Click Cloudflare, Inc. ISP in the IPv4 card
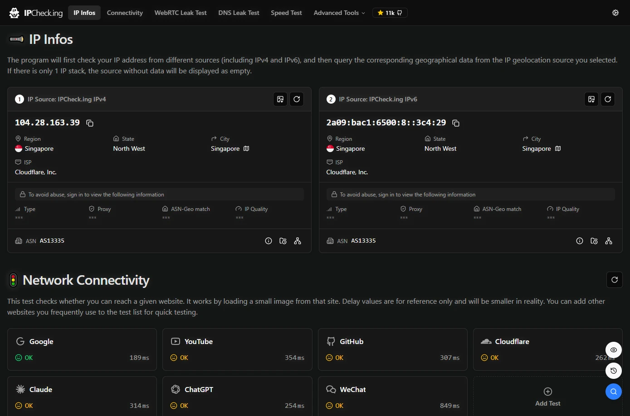Screen dimensions: 630x416 click(36, 172)
